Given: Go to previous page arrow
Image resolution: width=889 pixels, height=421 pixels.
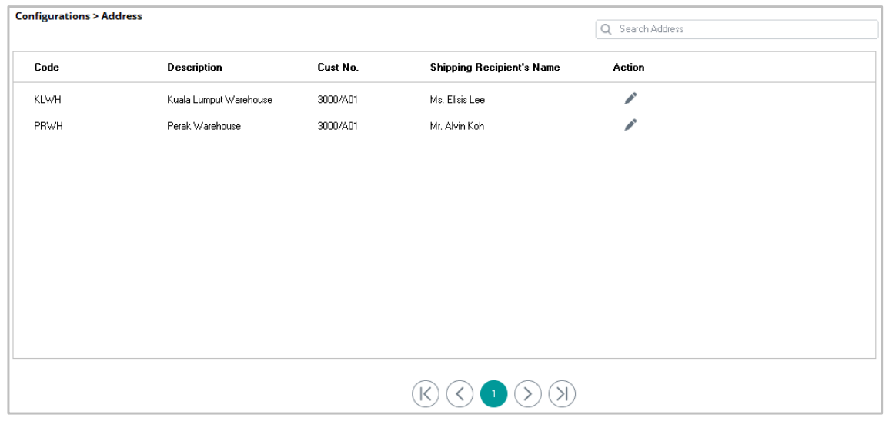Looking at the screenshot, I should [460, 393].
